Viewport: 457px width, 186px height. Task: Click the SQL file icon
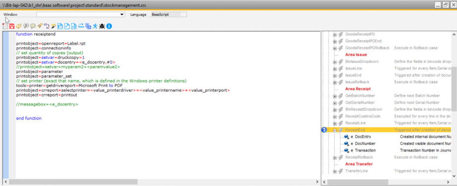pos(74,26)
